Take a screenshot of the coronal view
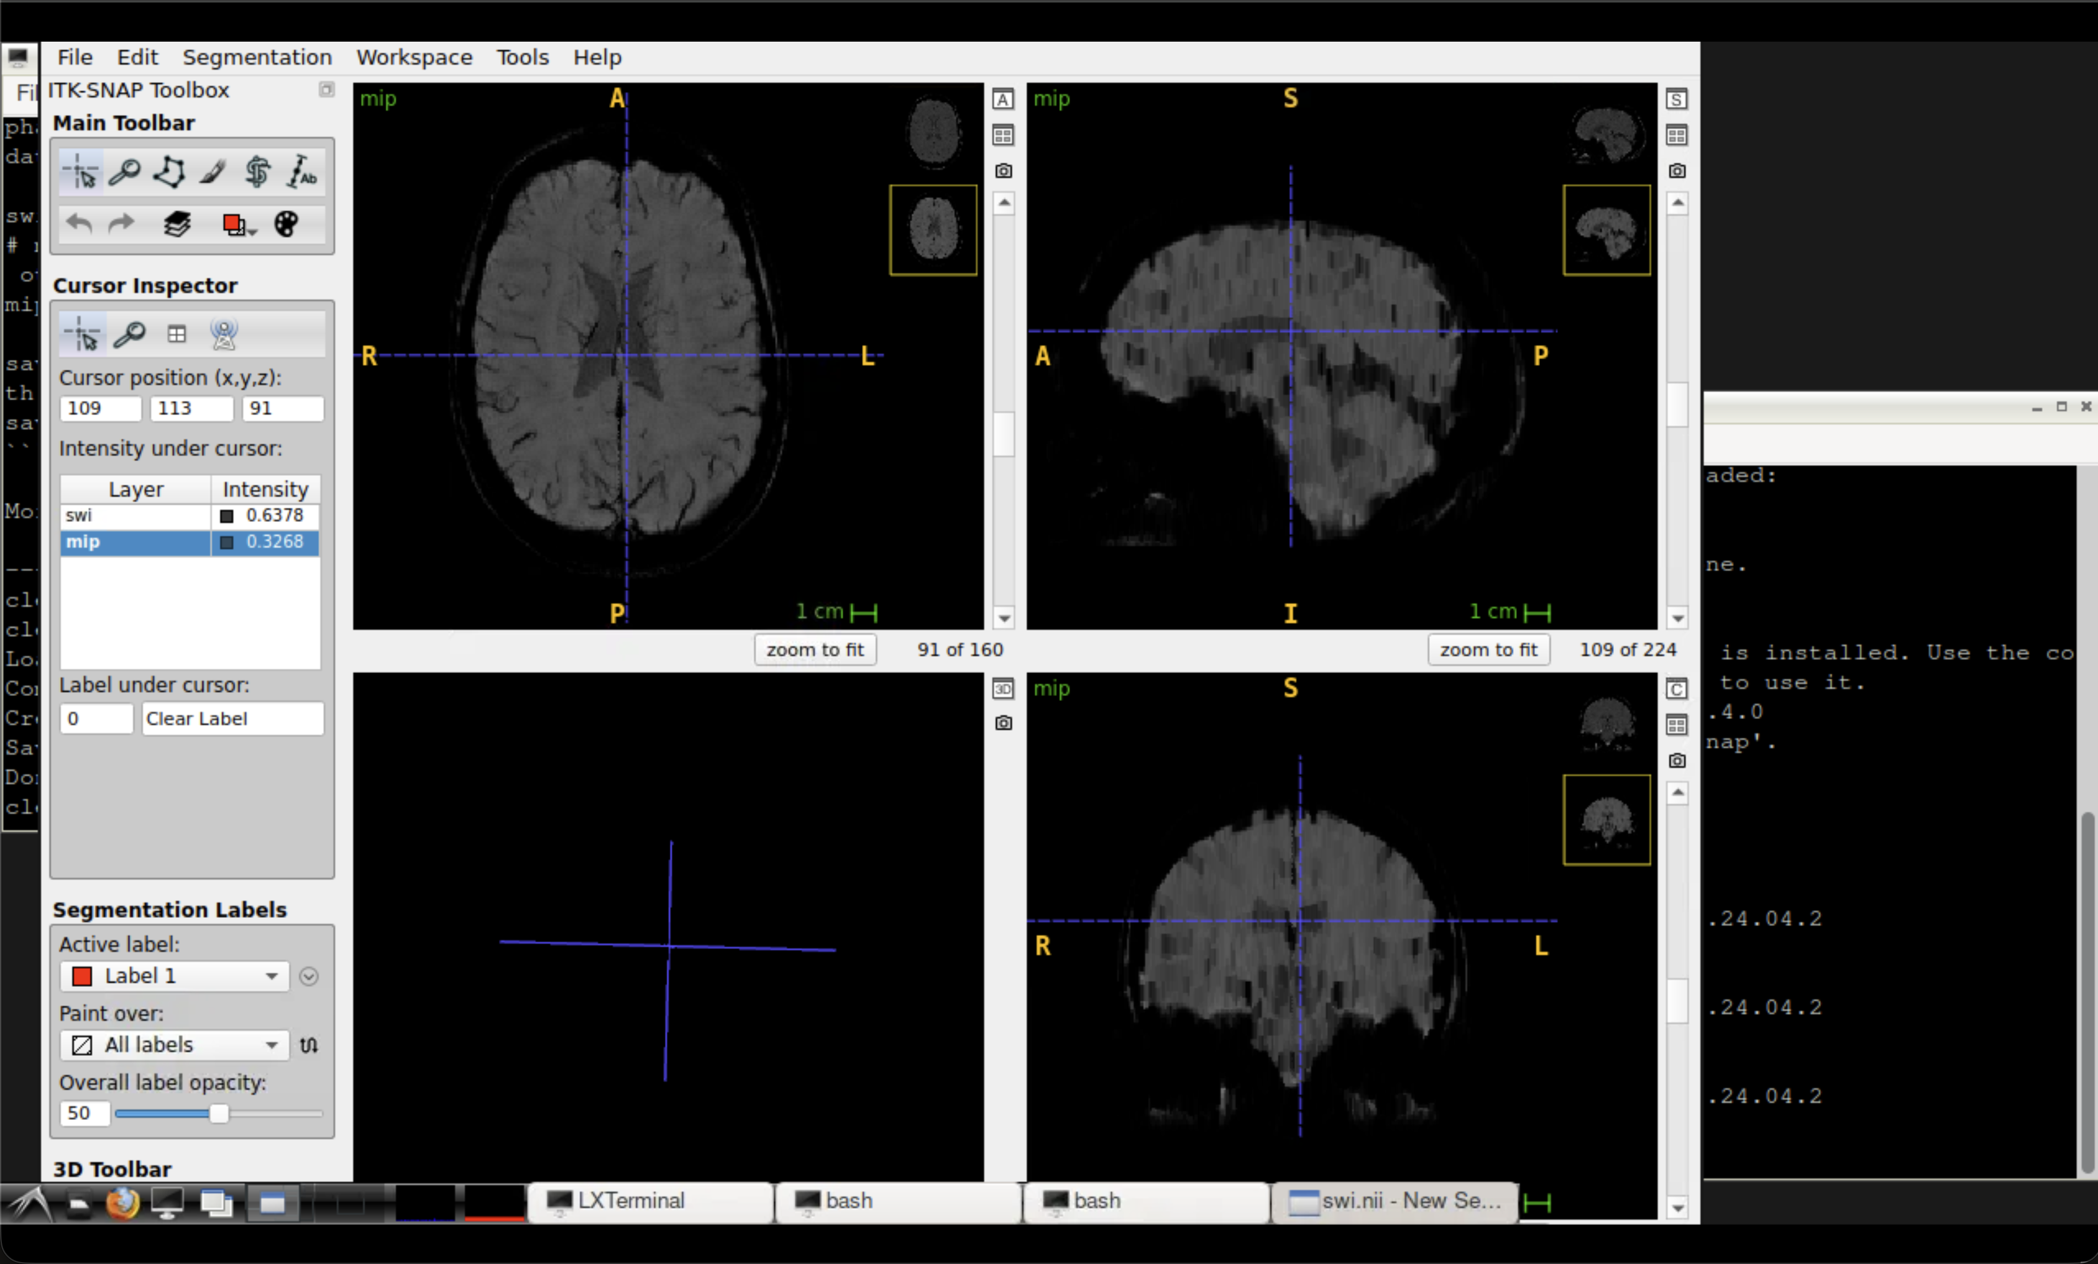2098x1264 pixels. point(1677,761)
